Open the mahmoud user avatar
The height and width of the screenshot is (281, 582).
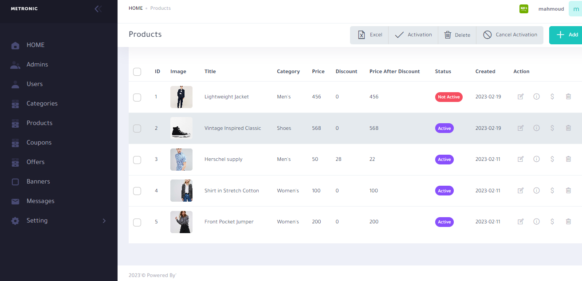coord(575,9)
